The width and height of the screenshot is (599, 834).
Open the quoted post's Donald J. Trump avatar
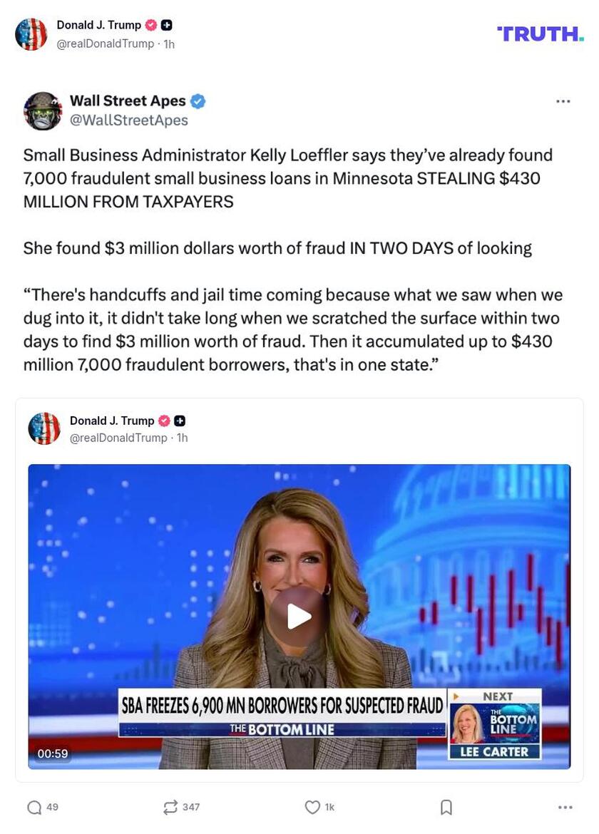click(44, 428)
